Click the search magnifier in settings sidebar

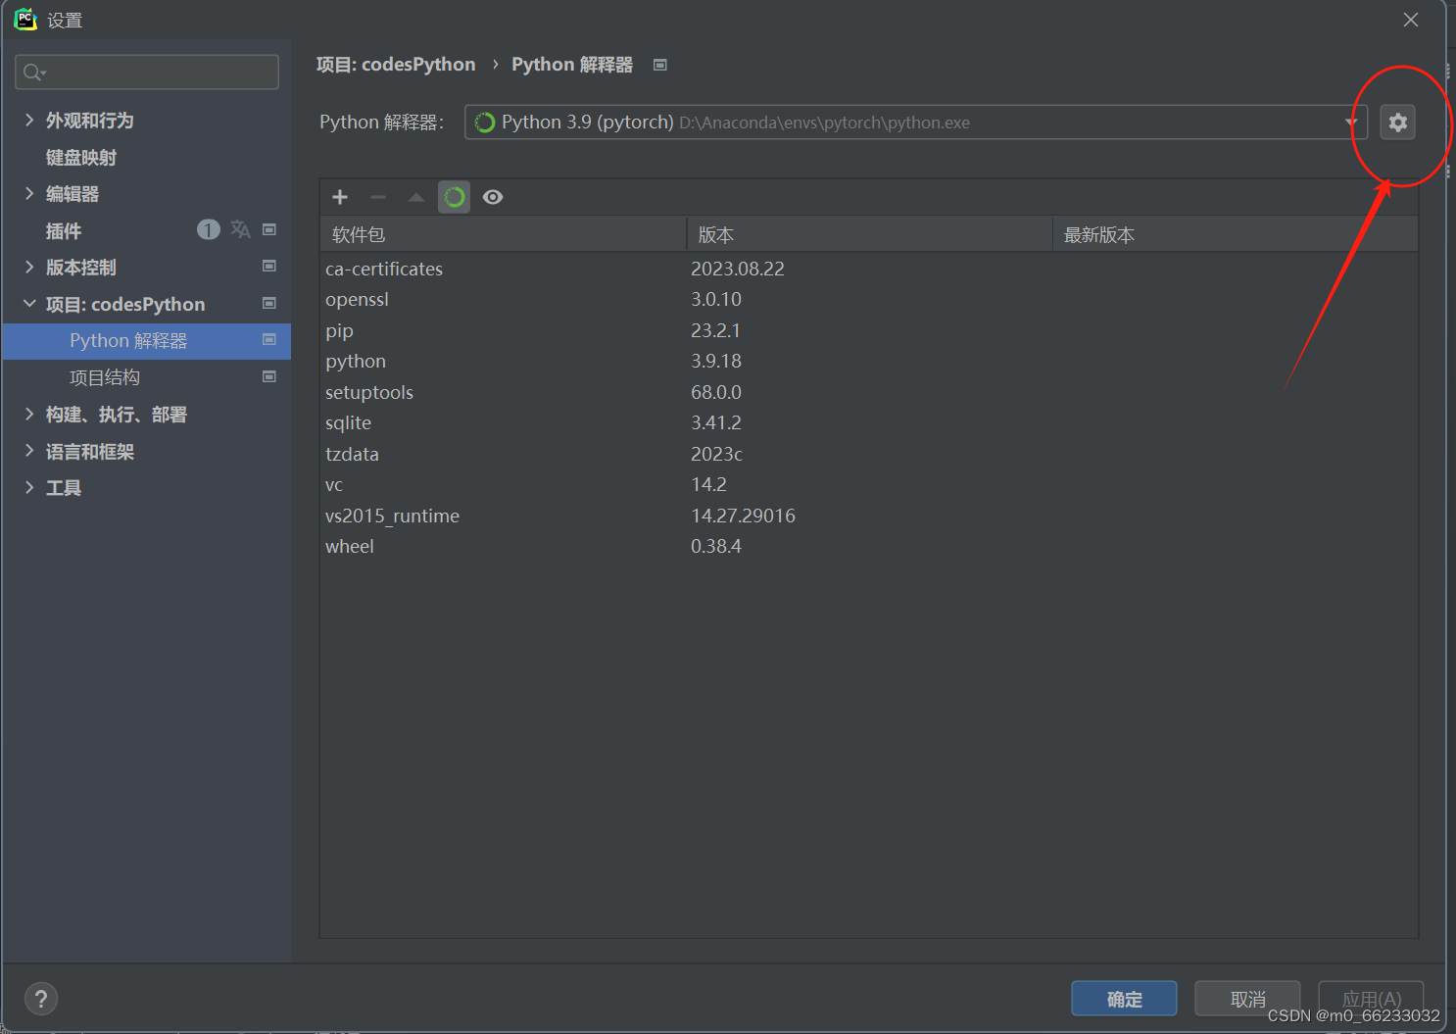click(x=32, y=72)
